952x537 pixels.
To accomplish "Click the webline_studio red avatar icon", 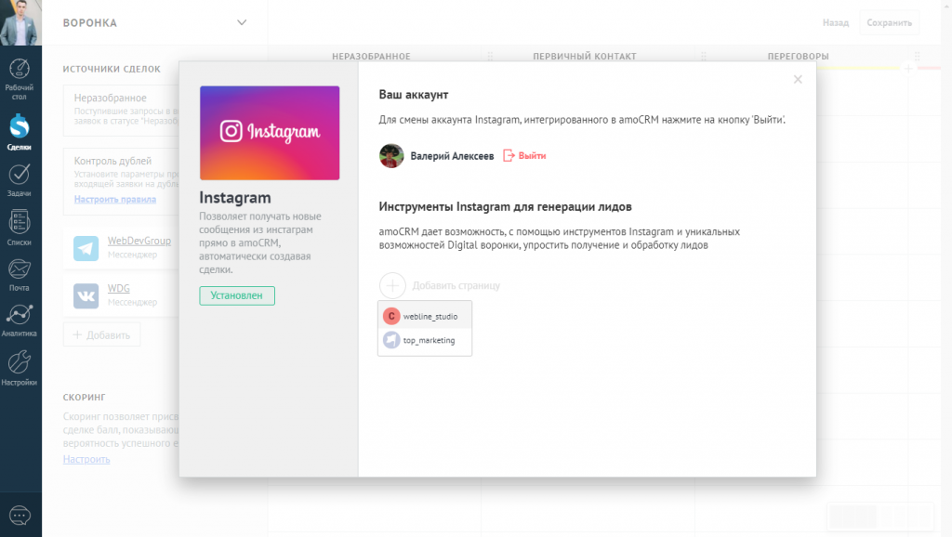I will click(391, 316).
